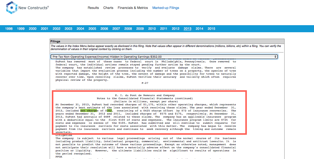Click the 'F-27' page marker

(x=145, y=83)
